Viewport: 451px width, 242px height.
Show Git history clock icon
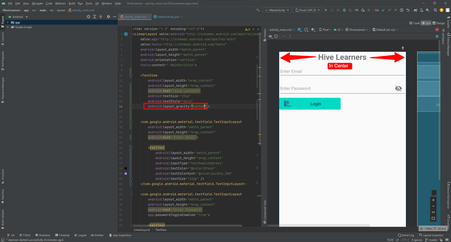tap(402, 10)
